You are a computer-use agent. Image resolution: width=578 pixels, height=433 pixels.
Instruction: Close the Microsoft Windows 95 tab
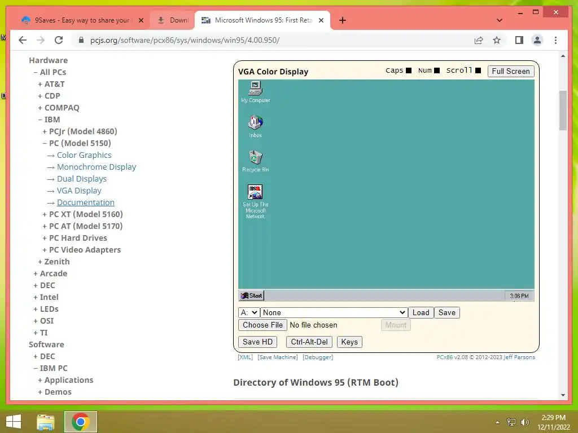[x=321, y=20]
